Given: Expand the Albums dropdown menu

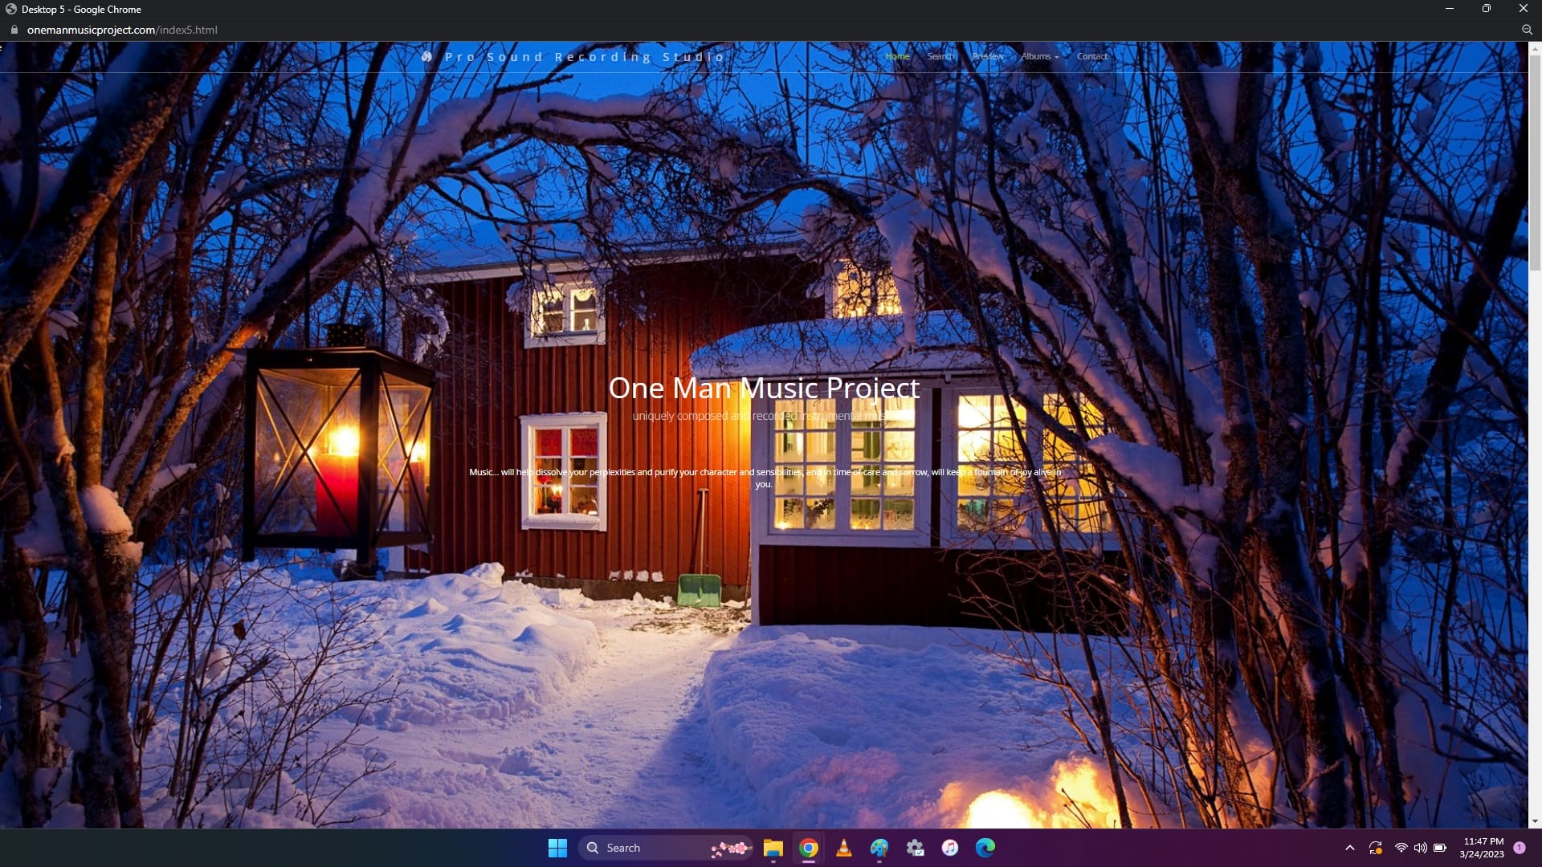Looking at the screenshot, I should 1039,56.
